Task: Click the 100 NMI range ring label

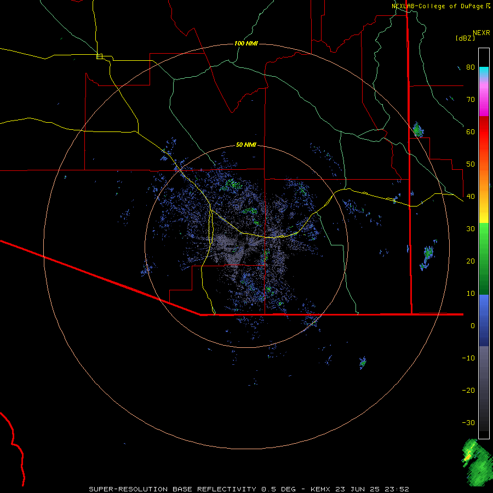Action: pos(246,43)
